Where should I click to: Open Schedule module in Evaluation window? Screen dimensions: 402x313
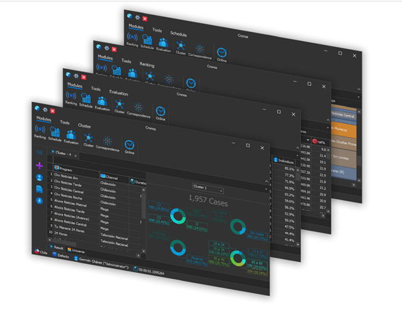pos(86,100)
